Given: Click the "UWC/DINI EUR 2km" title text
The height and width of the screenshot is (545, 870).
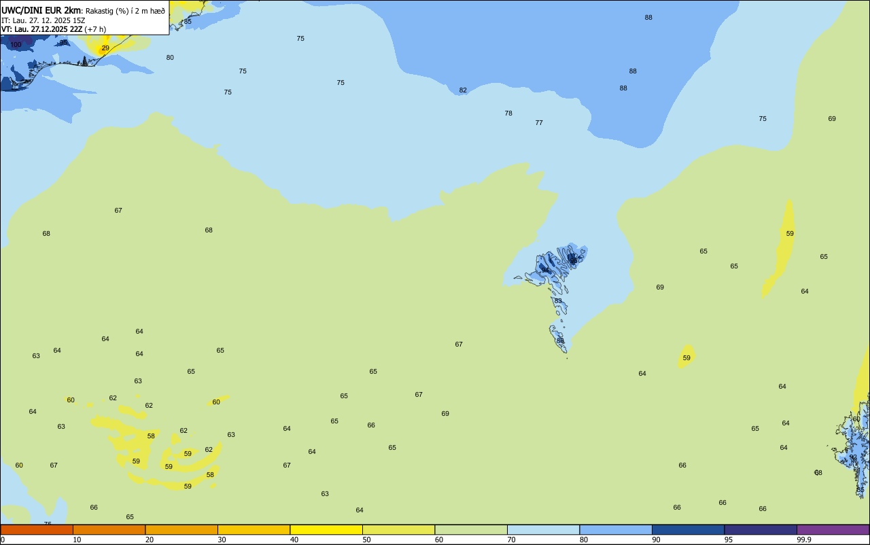Looking at the screenshot, I should point(41,10).
